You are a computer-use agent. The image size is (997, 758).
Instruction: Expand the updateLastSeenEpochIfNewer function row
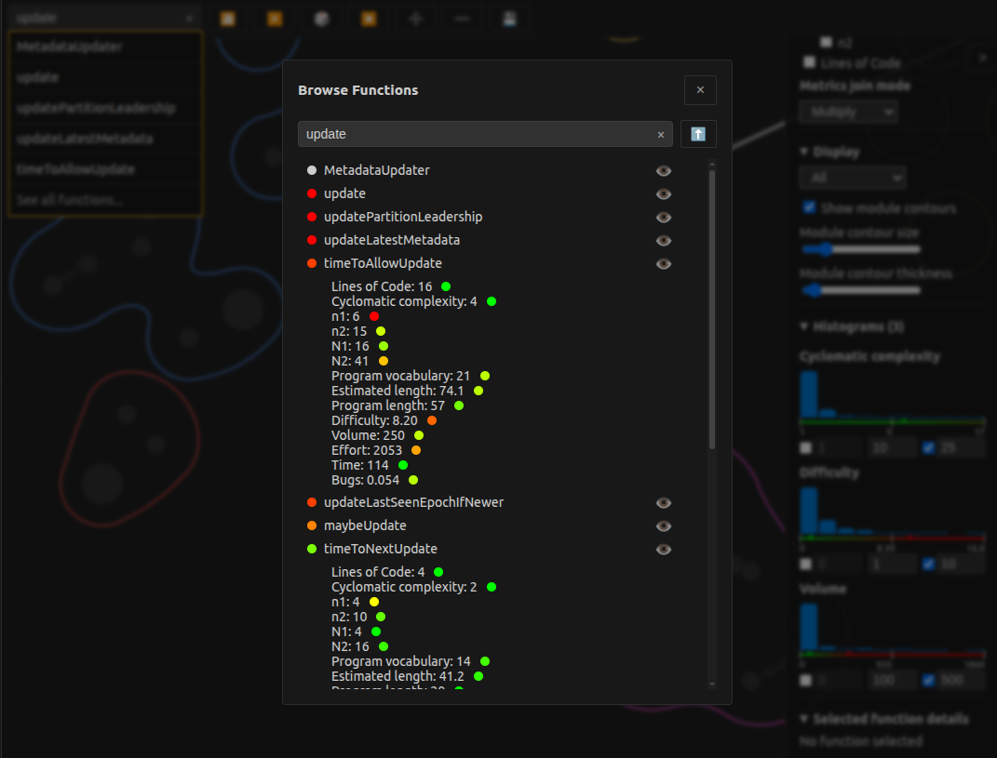point(413,502)
